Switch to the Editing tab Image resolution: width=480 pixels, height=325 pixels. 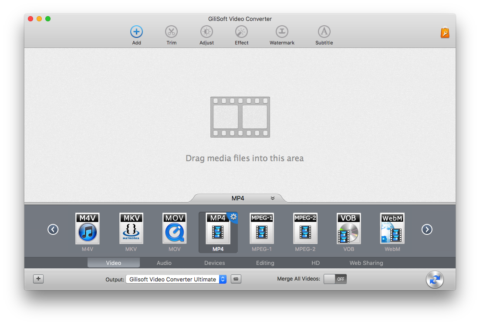pyautogui.click(x=265, y=263)
